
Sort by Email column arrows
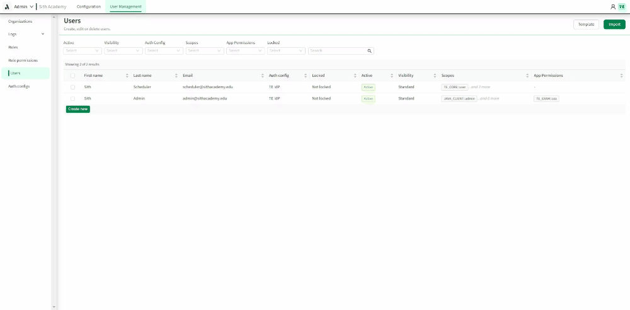pos(262,76)
